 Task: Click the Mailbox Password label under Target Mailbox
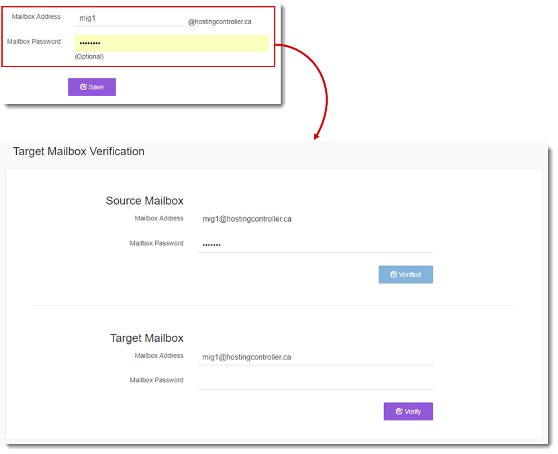[x=156, y=380]
